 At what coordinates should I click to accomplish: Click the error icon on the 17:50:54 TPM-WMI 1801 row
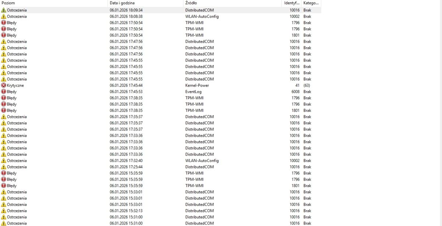(x=4, y=35)
